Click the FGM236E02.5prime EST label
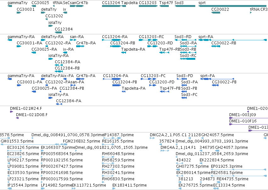Image resolution: width=268 pixels, height=190 pixels. (82, 141)
